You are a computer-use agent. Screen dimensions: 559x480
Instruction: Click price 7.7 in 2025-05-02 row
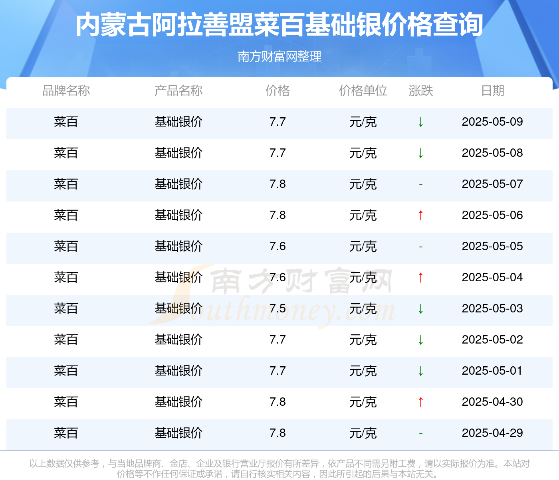tap(278, 340)
